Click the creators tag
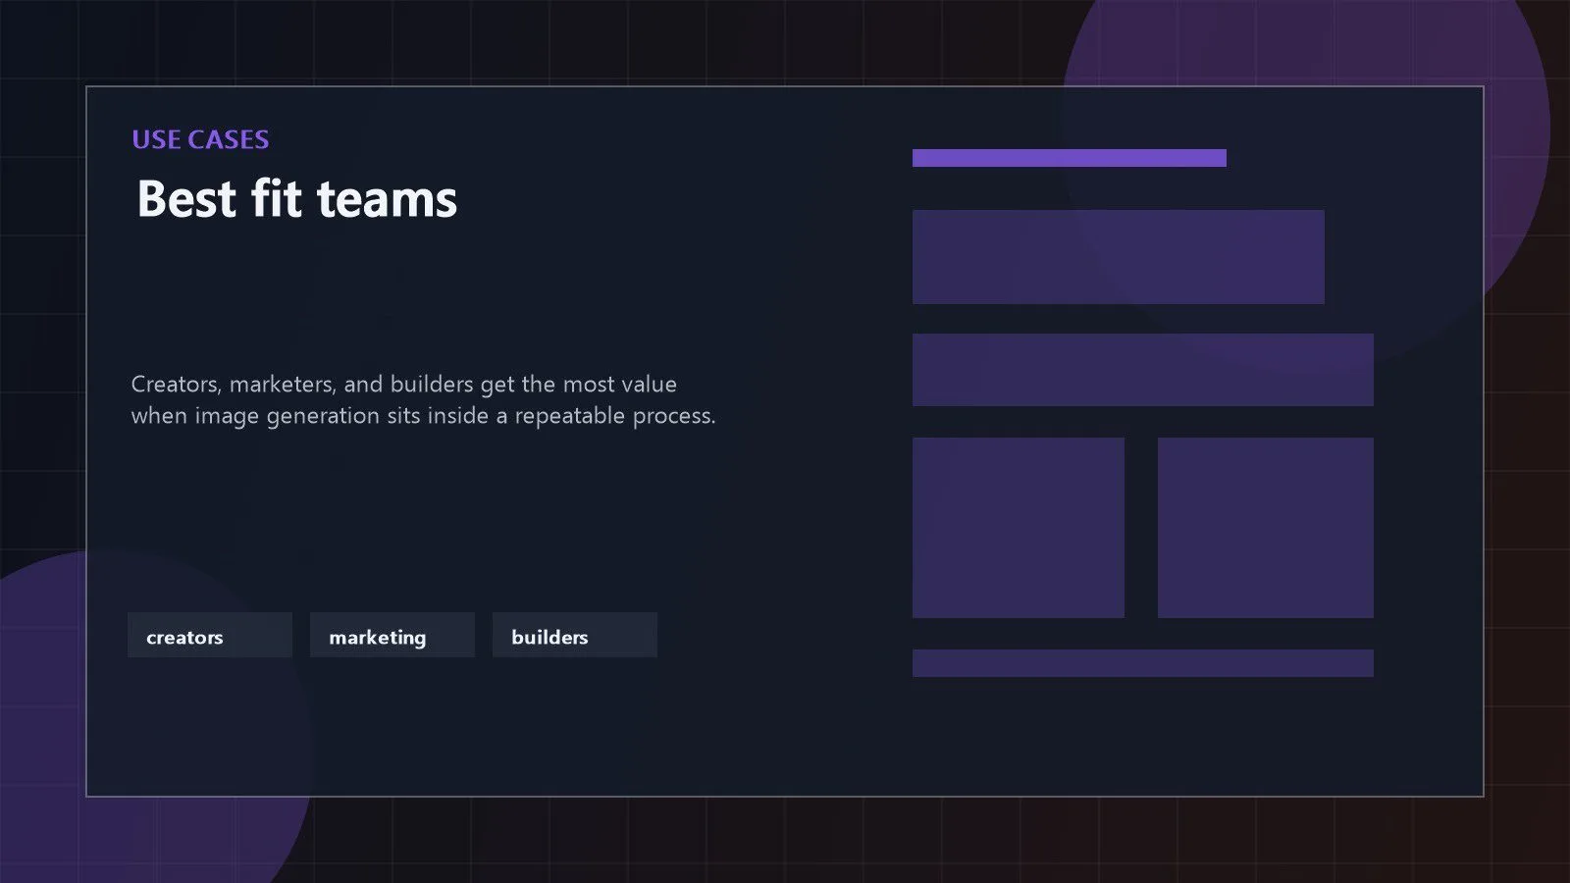This screenshot has width=1570, height=883. pyautogui.click(x=210, y=635)
